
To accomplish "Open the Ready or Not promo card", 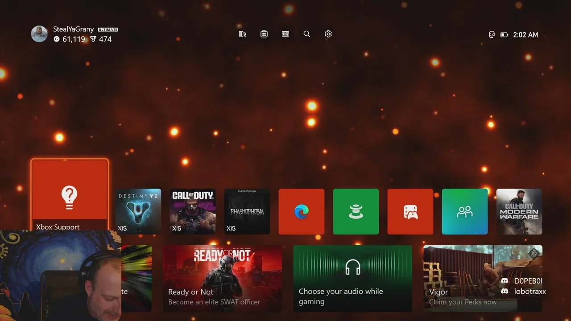I will (223, 279).
